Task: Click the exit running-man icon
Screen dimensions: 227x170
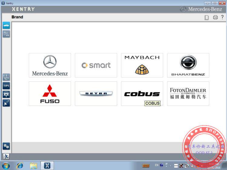Action: pos(6,157)
